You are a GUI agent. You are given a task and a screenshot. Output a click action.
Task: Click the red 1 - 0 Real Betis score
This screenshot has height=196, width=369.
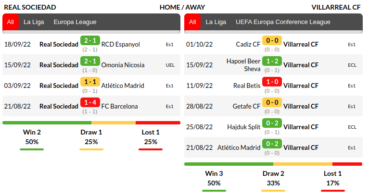[272, 83]
